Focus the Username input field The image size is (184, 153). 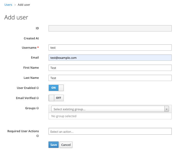110,48
